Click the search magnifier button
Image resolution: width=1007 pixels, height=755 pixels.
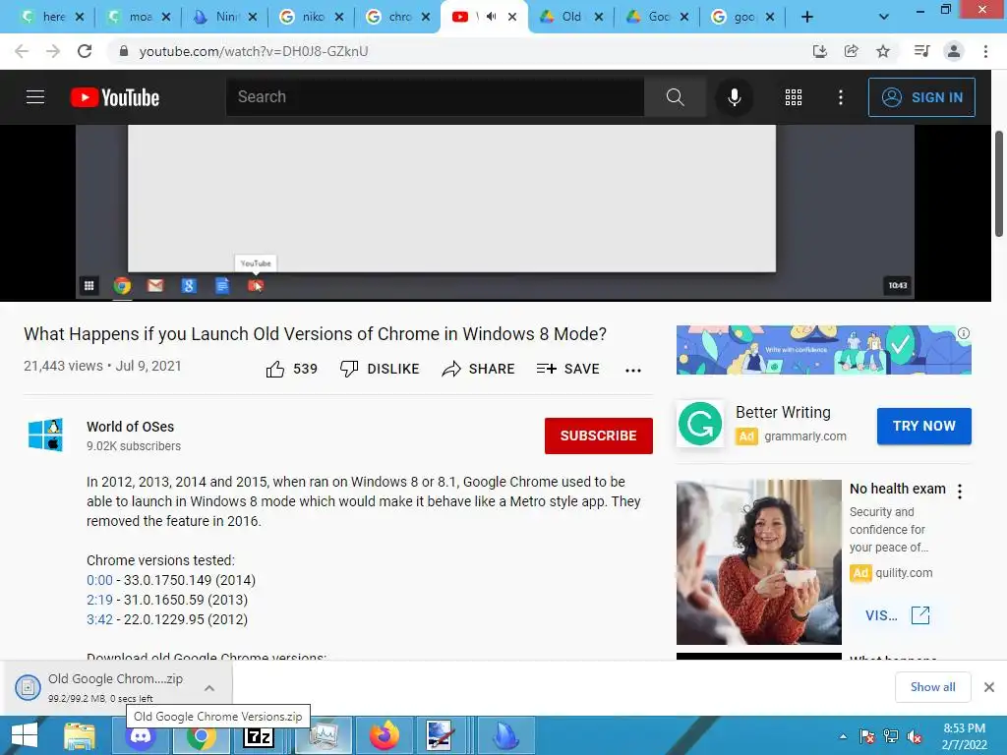pos(675,97)
